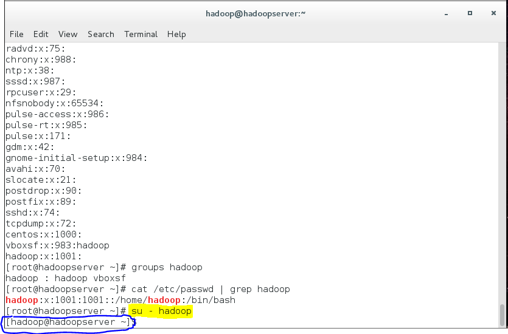Viewport: 508px width, 334px height.
Task: Click the '/bin/bash' text in grep output
Action: click(x=211, y=300)
